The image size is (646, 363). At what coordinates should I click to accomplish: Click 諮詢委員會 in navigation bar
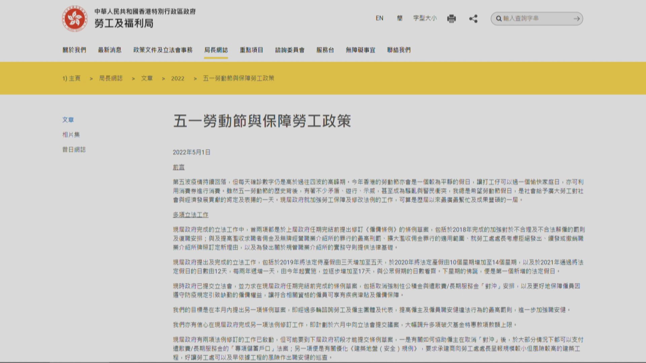tap(289, 50)
